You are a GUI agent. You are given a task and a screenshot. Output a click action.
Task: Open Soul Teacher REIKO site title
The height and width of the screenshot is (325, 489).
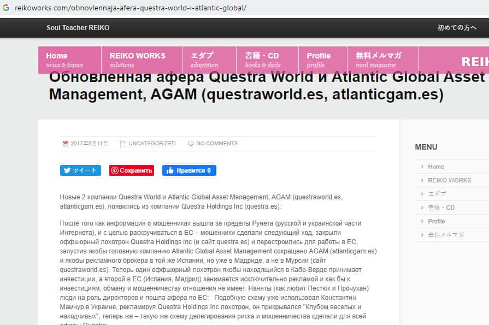click(x=78, y=28)
